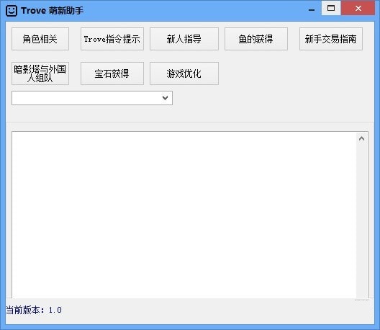
Task: Click inside the large text output area
Action: point(184,215)
